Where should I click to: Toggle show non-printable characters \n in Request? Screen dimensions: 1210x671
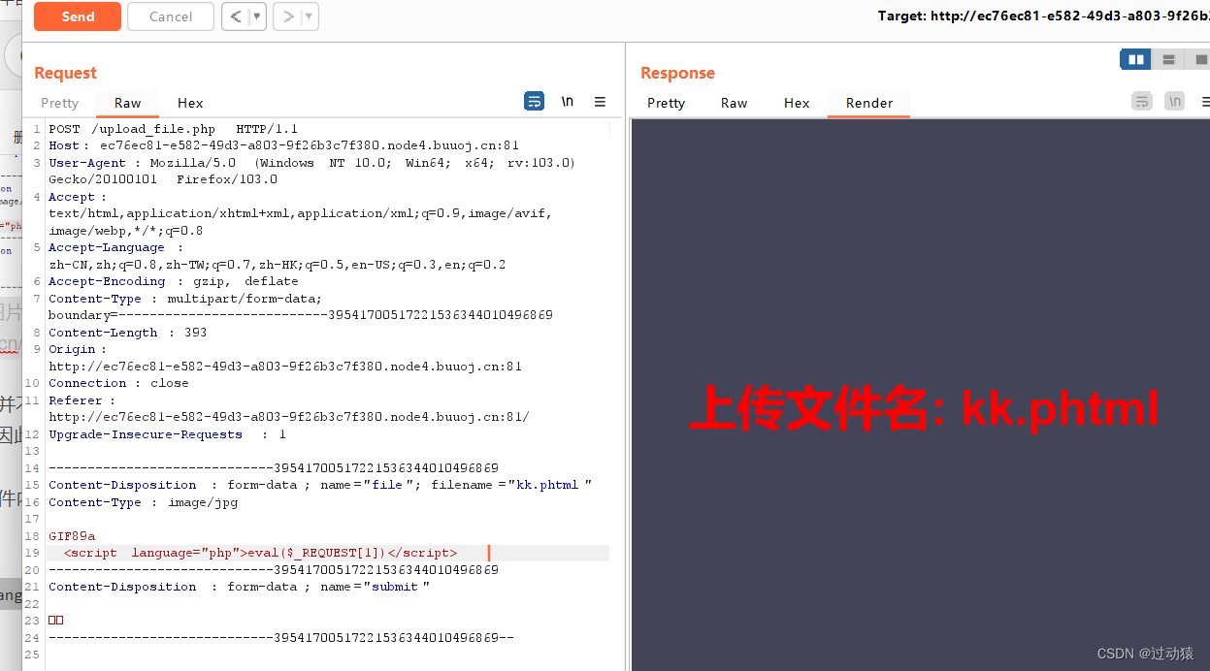tap(568, 101)
